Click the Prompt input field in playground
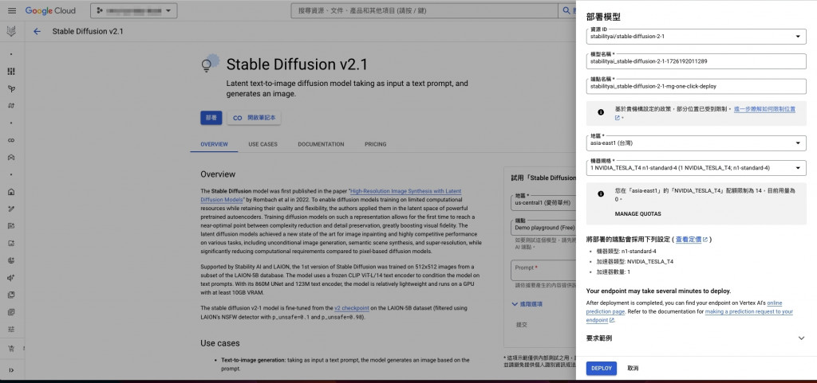Viewport: 817px width, 383px height. click(543, 270)
